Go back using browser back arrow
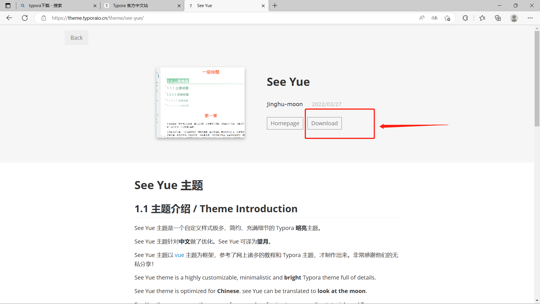 9,18
